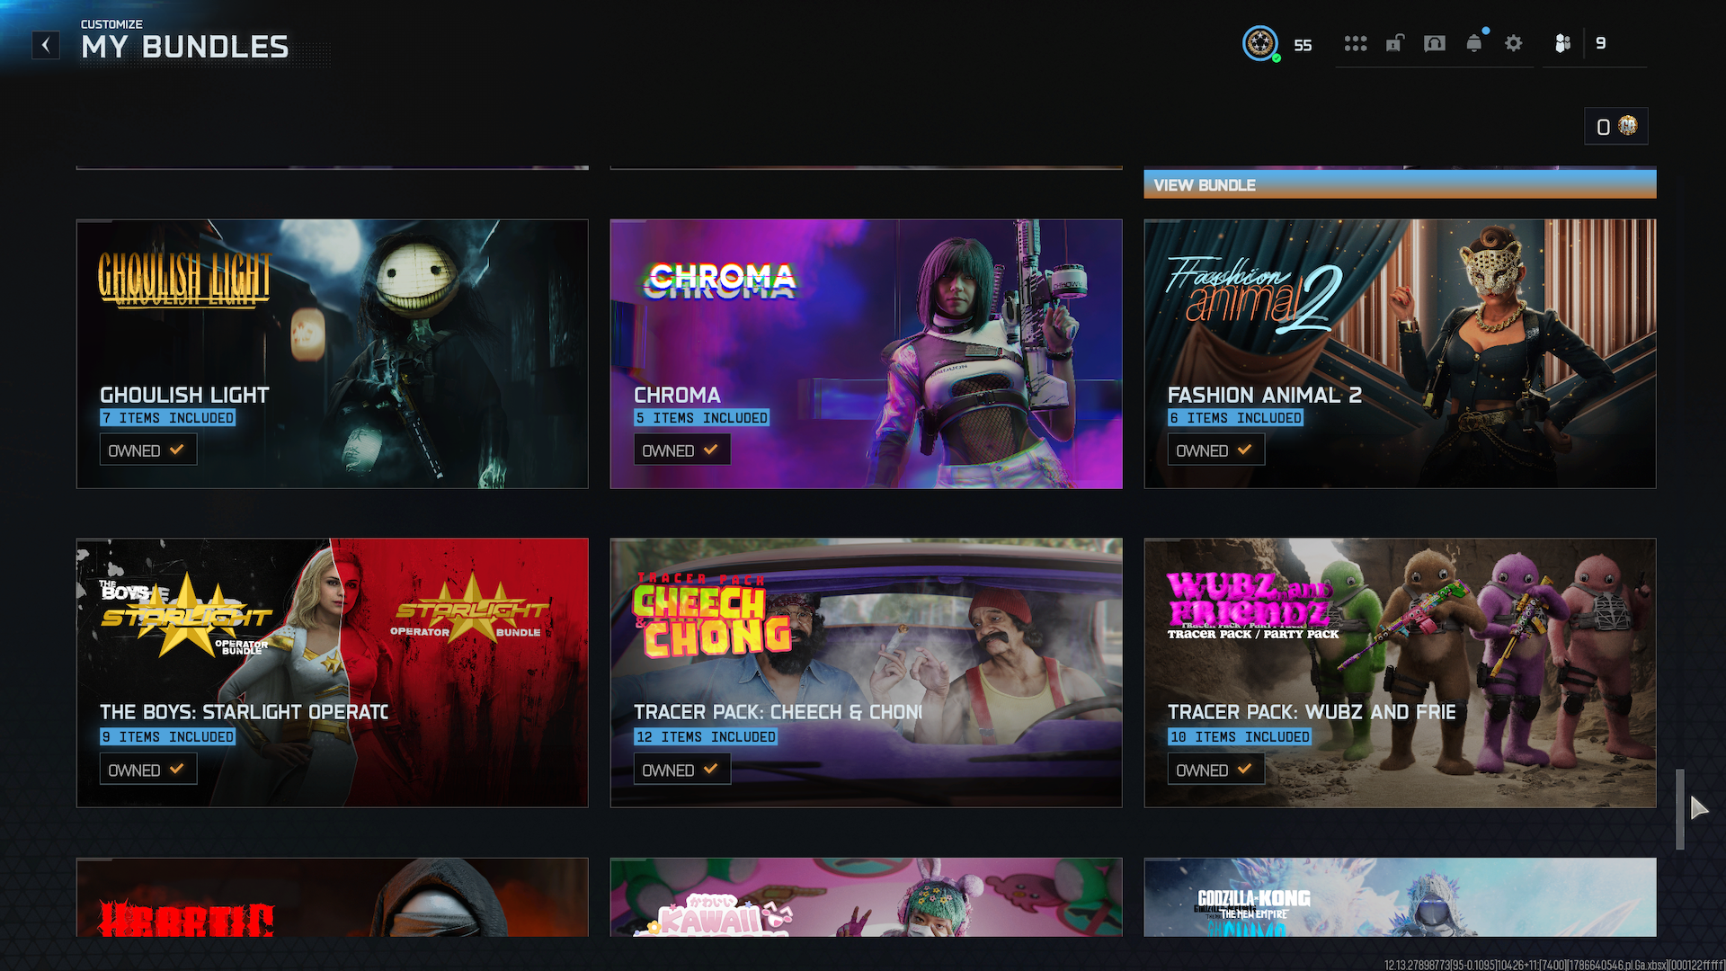The height and width of the screenshot is (971, 1726).
Task: Open the Tracer Pack: Wubz and Friends bundle
Action: click(1400, 673)
